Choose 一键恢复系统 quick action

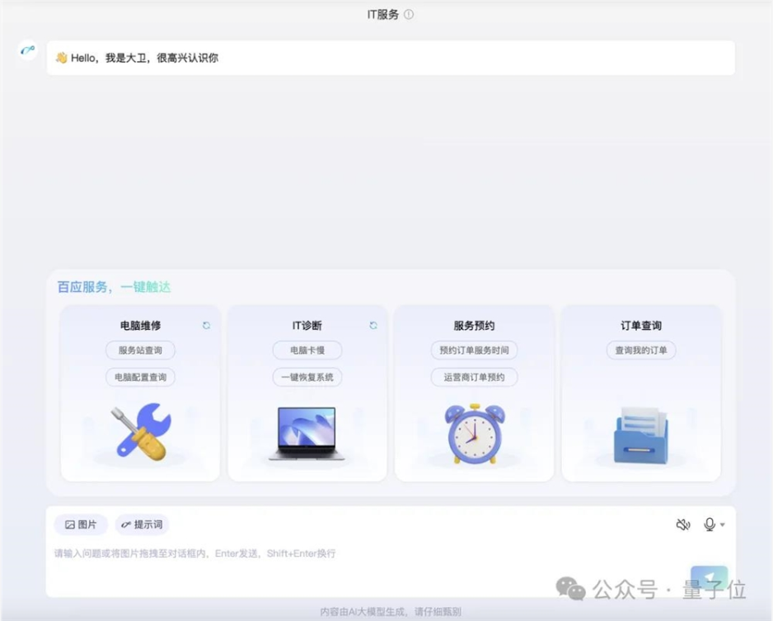(x=306, y=378)
